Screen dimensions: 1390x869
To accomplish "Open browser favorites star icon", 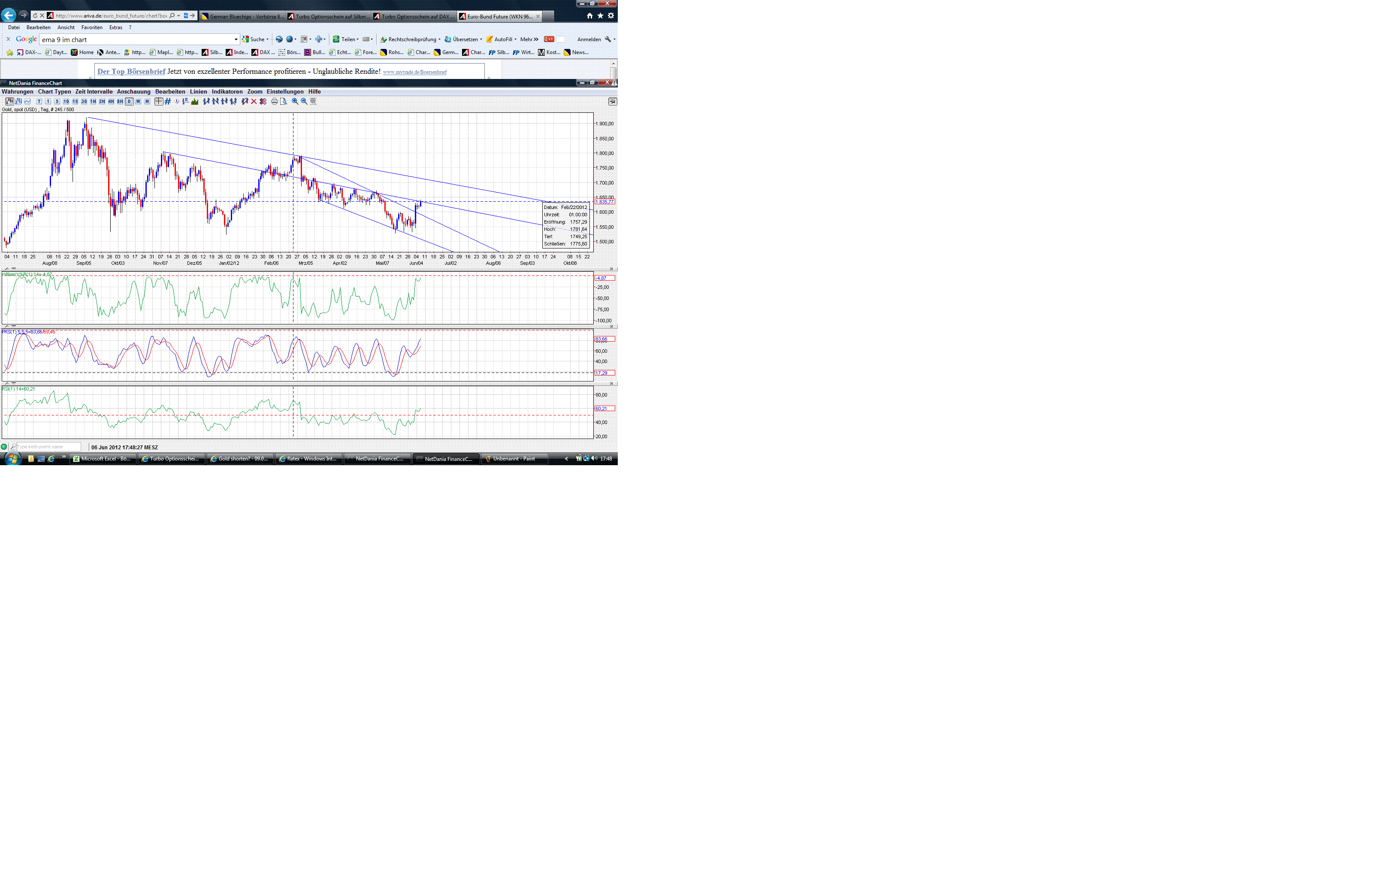I will 600,15.
